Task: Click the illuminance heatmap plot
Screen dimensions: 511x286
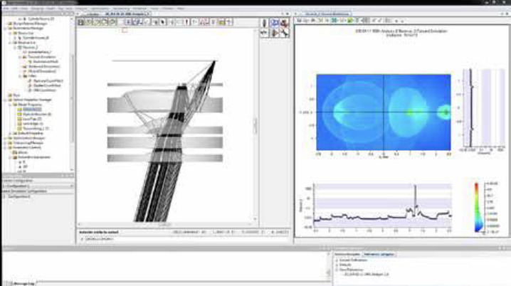Action: coord(381,114)
